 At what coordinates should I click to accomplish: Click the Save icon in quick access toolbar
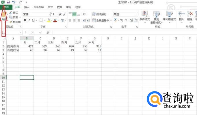[x=8, y=2]
